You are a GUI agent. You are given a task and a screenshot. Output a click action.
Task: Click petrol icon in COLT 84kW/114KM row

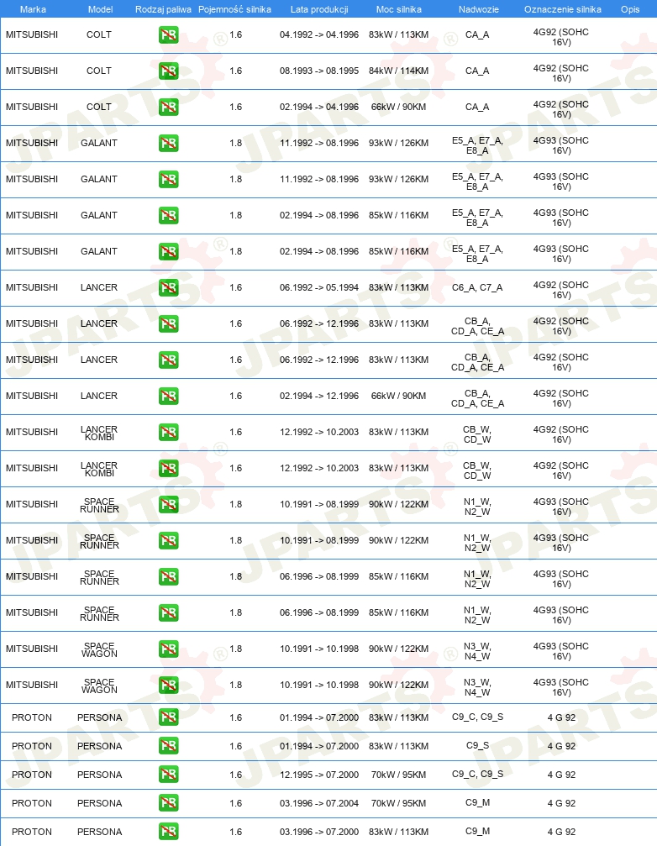168,71
